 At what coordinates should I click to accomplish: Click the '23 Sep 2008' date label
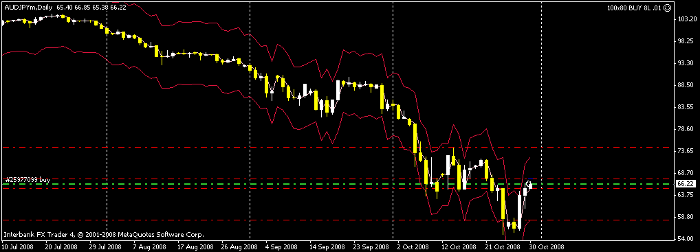point(372,247)
